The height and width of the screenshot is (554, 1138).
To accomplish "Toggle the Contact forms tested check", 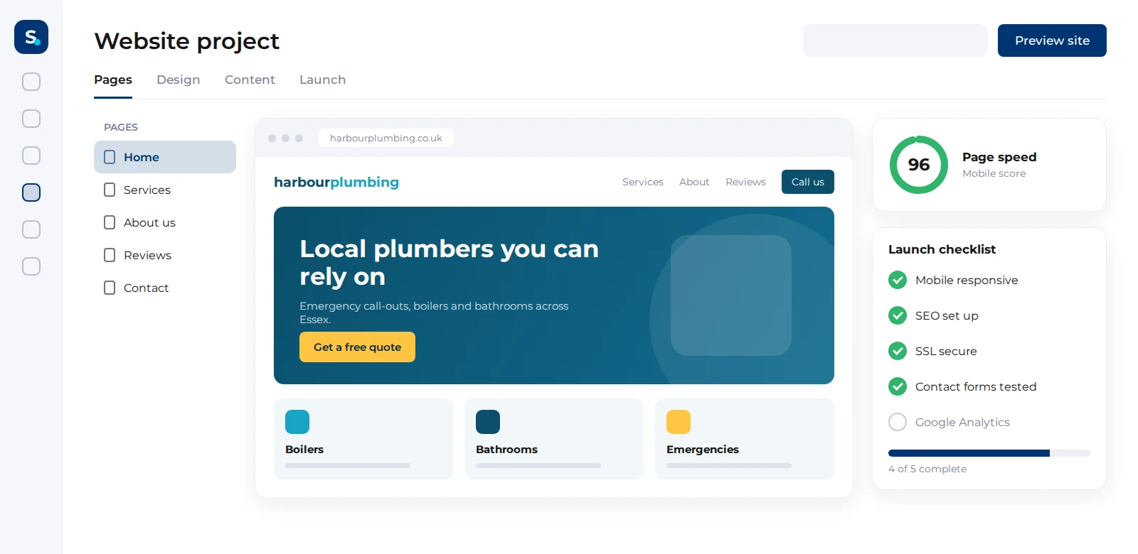I will tap(898, 386).
